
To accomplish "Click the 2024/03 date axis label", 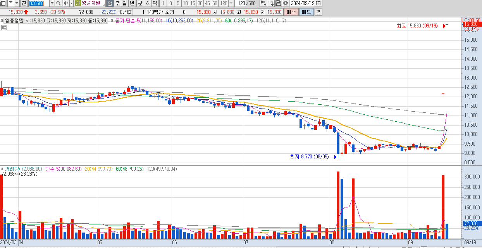I will (x=9, y=242).
